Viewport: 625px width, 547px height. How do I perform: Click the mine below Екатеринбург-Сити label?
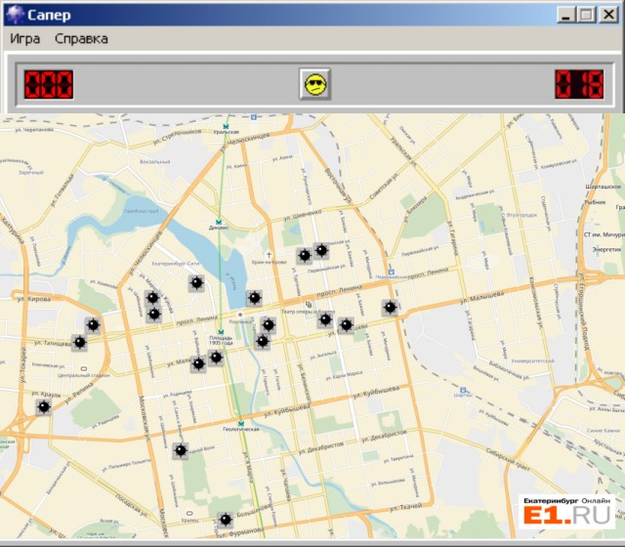click(x=196, y=283)
